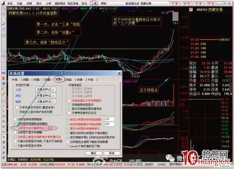The image size is (234, 169).
Task: Open the 报价 menu
Action: coord(39,3)
